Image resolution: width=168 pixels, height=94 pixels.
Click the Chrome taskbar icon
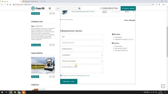coord(11,92)
